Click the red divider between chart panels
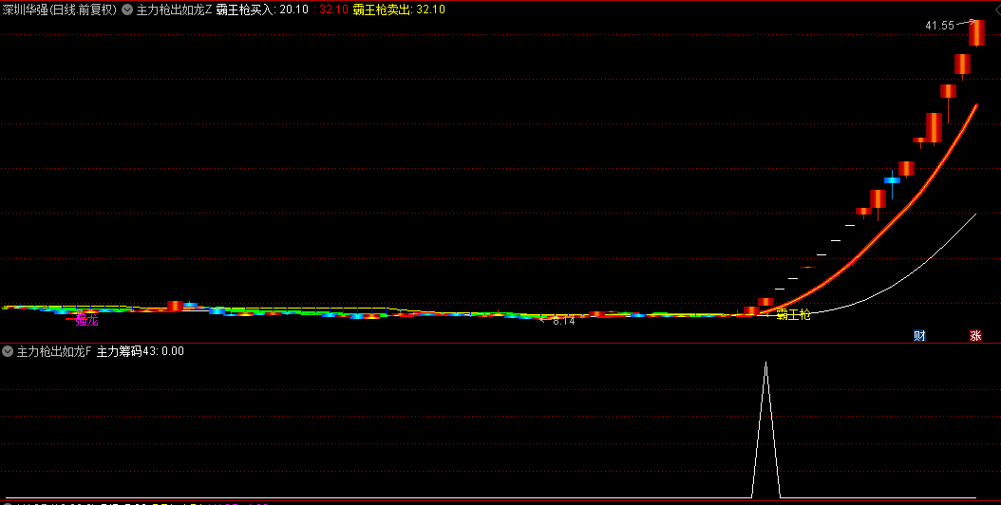The width and height of the screenshot is (1001, 505). point(500,343)
